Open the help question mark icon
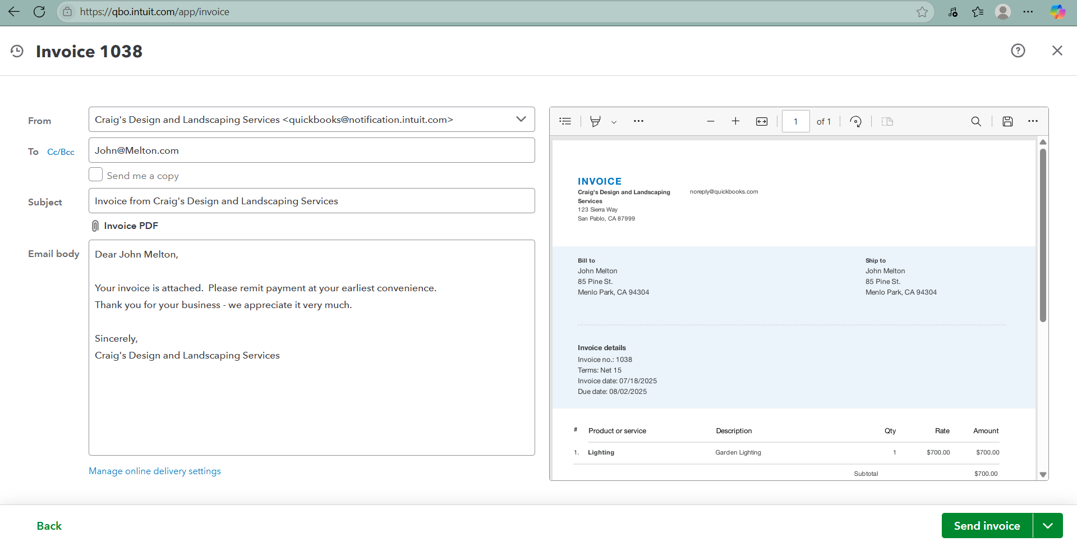The height and width of the screenshot is (546, 1077). (1018, 51)
